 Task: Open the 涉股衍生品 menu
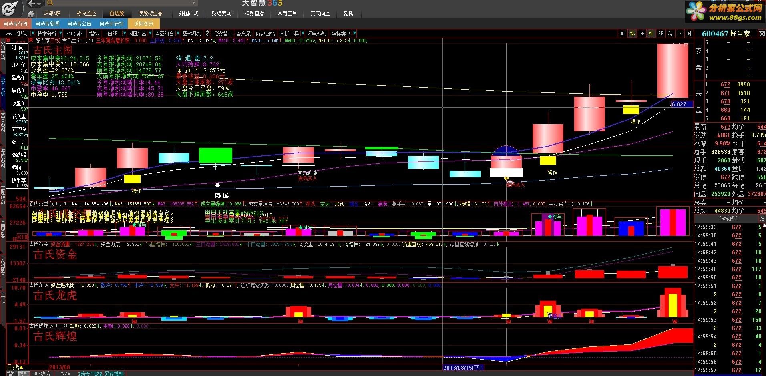coord(150,14)
